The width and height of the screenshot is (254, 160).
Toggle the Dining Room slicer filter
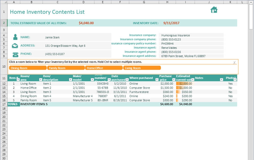(x=28, y=68)
